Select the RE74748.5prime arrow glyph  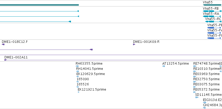pos(195,66)
